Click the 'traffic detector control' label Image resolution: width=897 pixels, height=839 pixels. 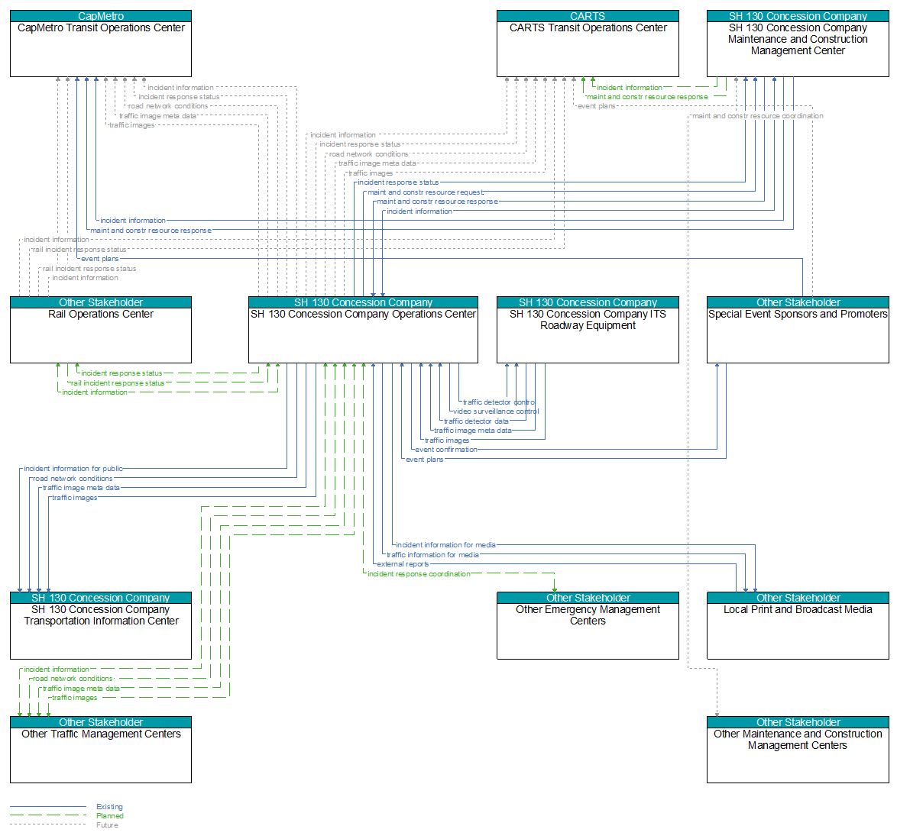tap(499, 402)
